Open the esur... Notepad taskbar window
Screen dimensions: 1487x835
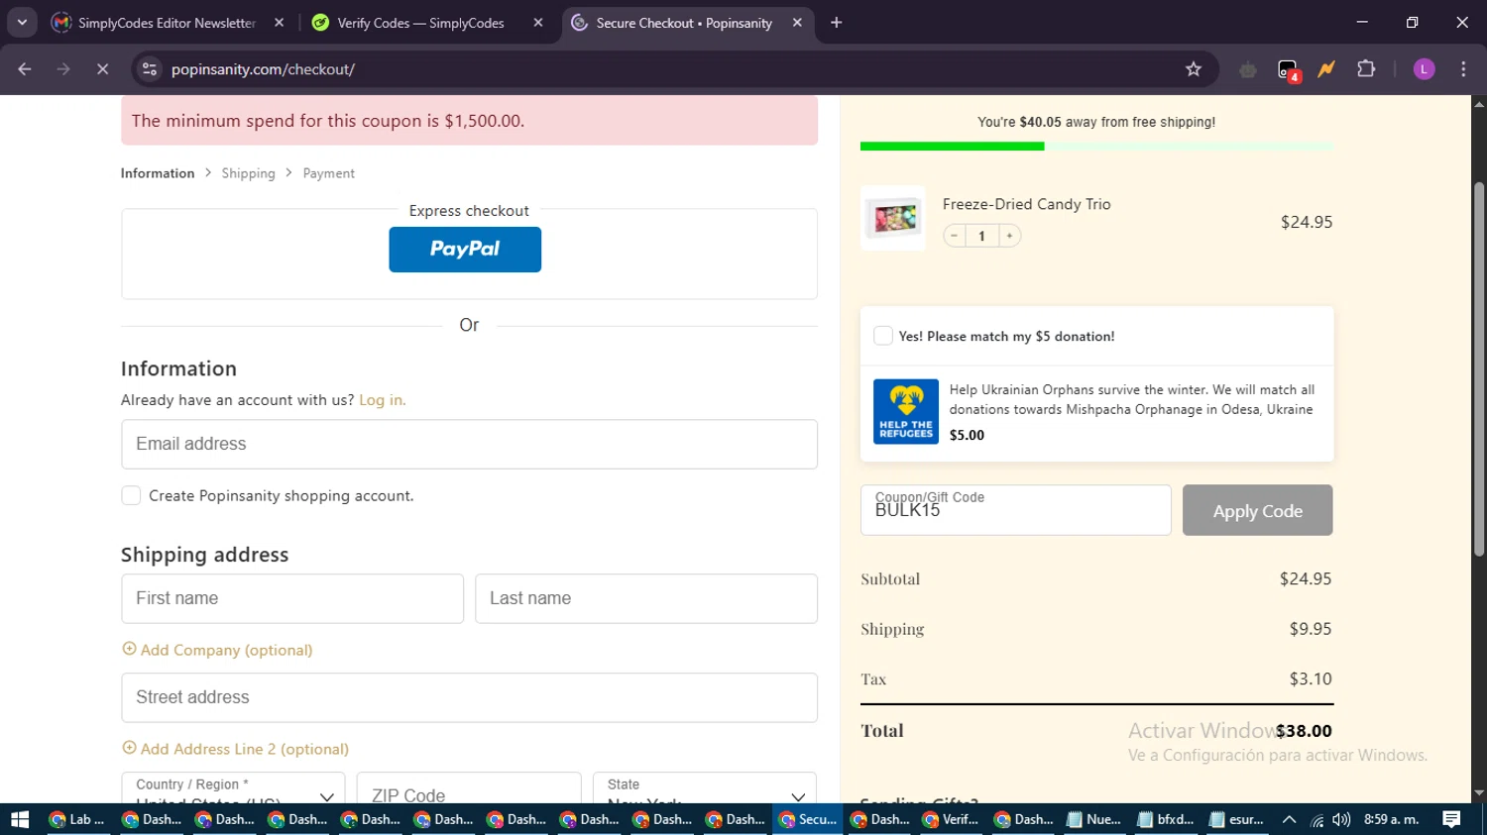1237,819
